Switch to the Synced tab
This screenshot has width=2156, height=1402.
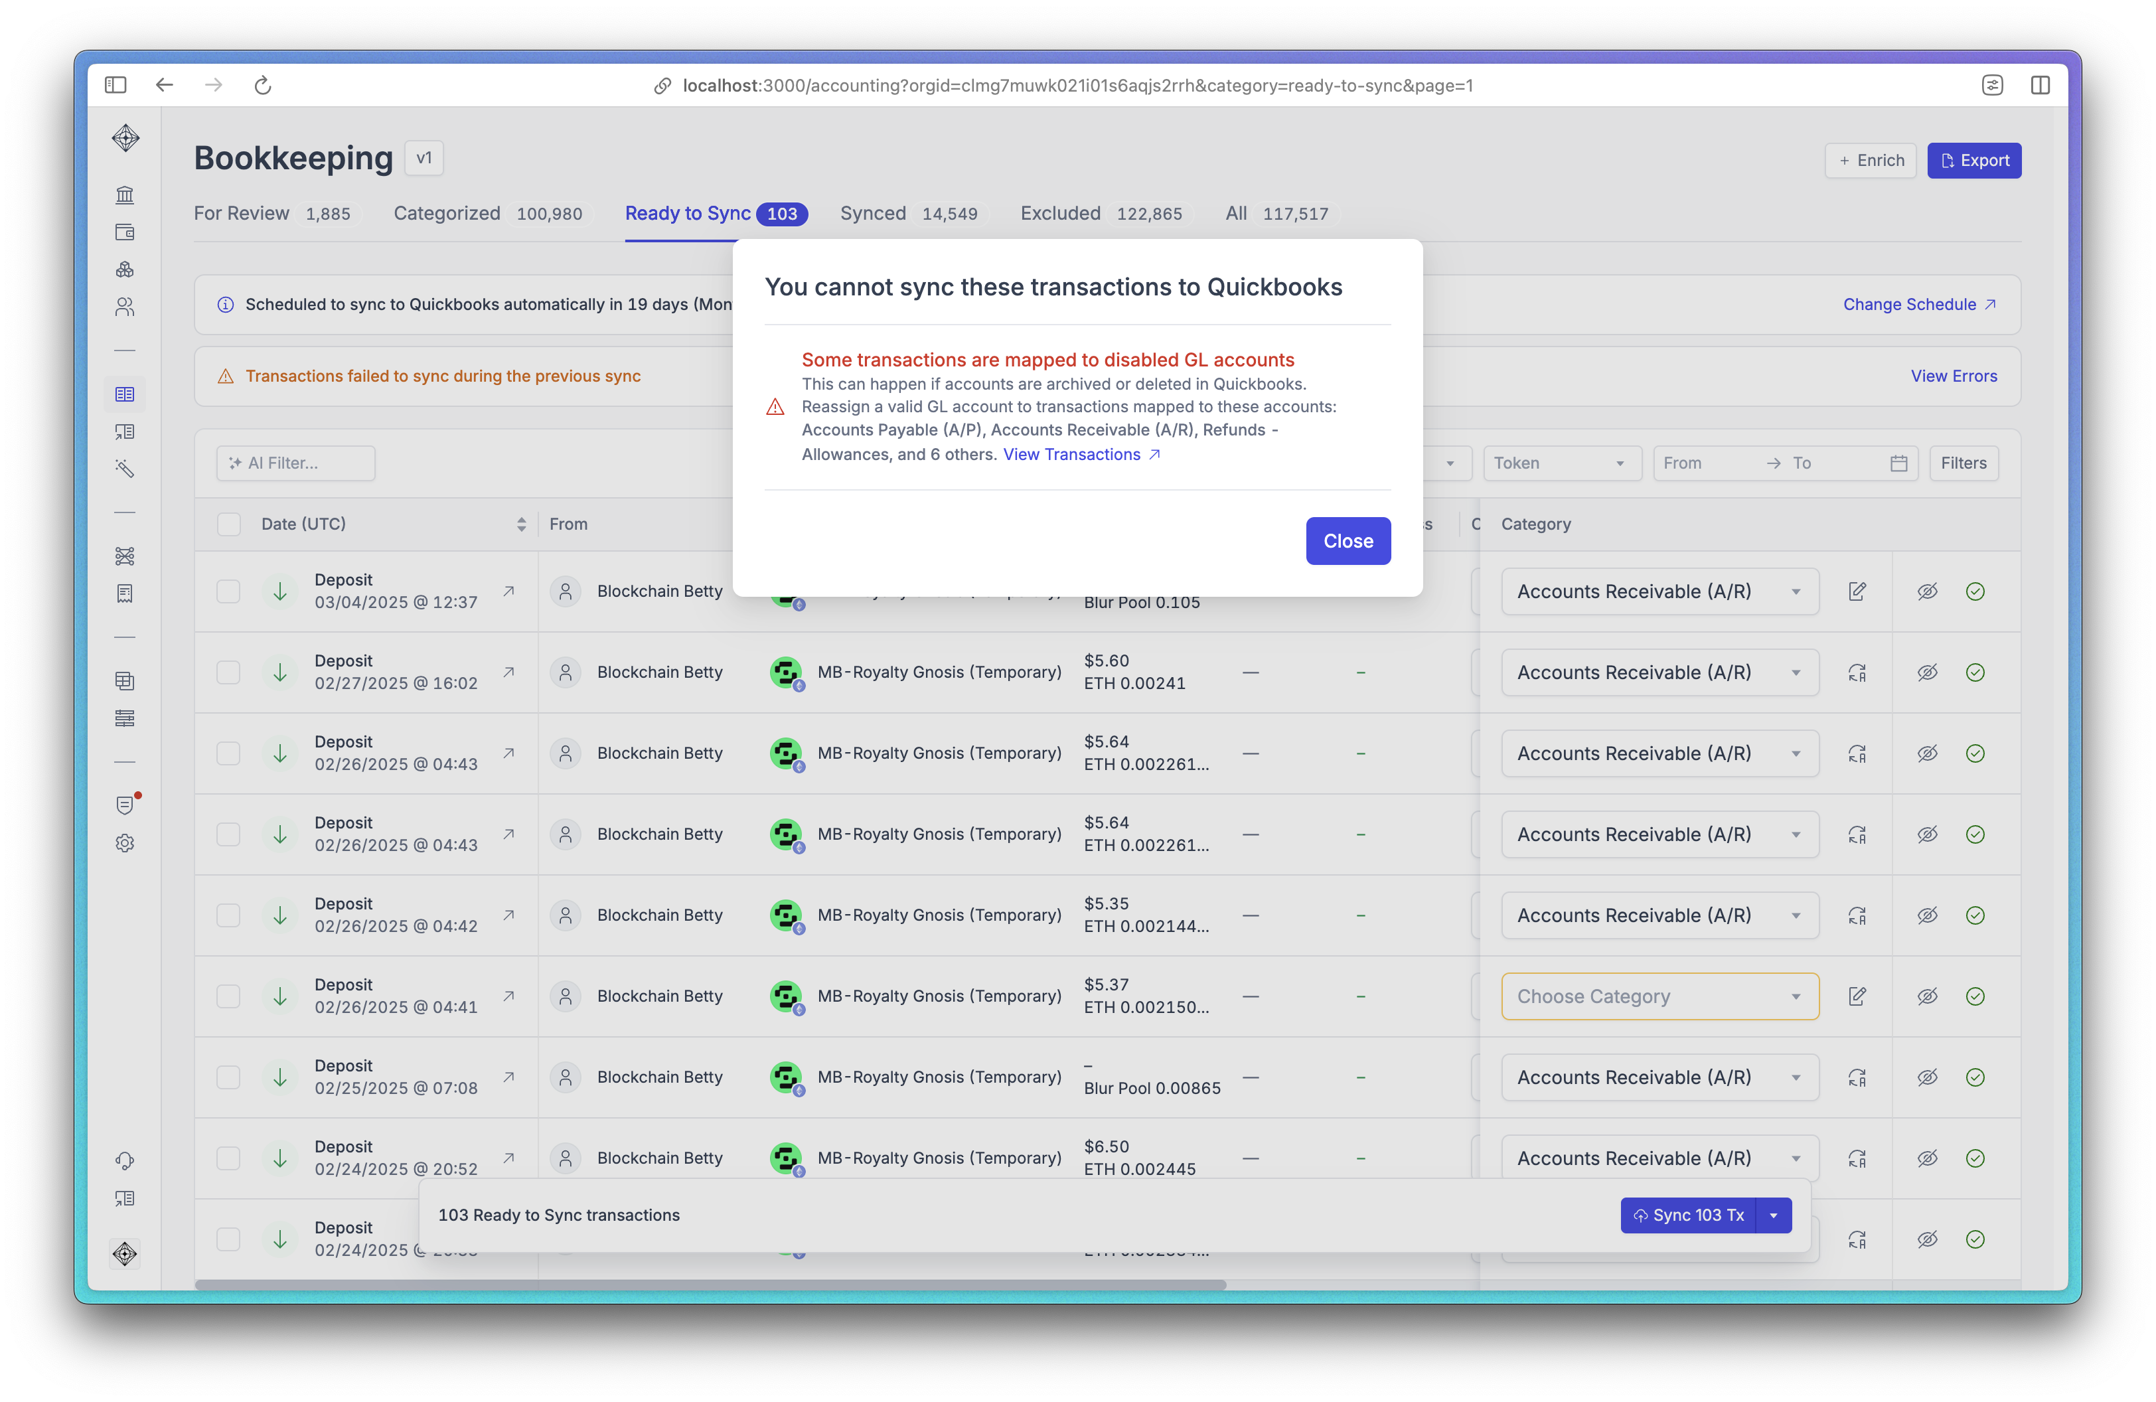(x=872, y=214)
